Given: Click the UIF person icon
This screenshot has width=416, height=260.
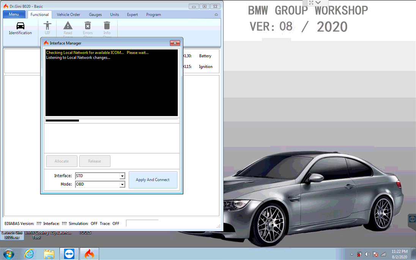Looking at the screenshot, I should pos(47,25).
